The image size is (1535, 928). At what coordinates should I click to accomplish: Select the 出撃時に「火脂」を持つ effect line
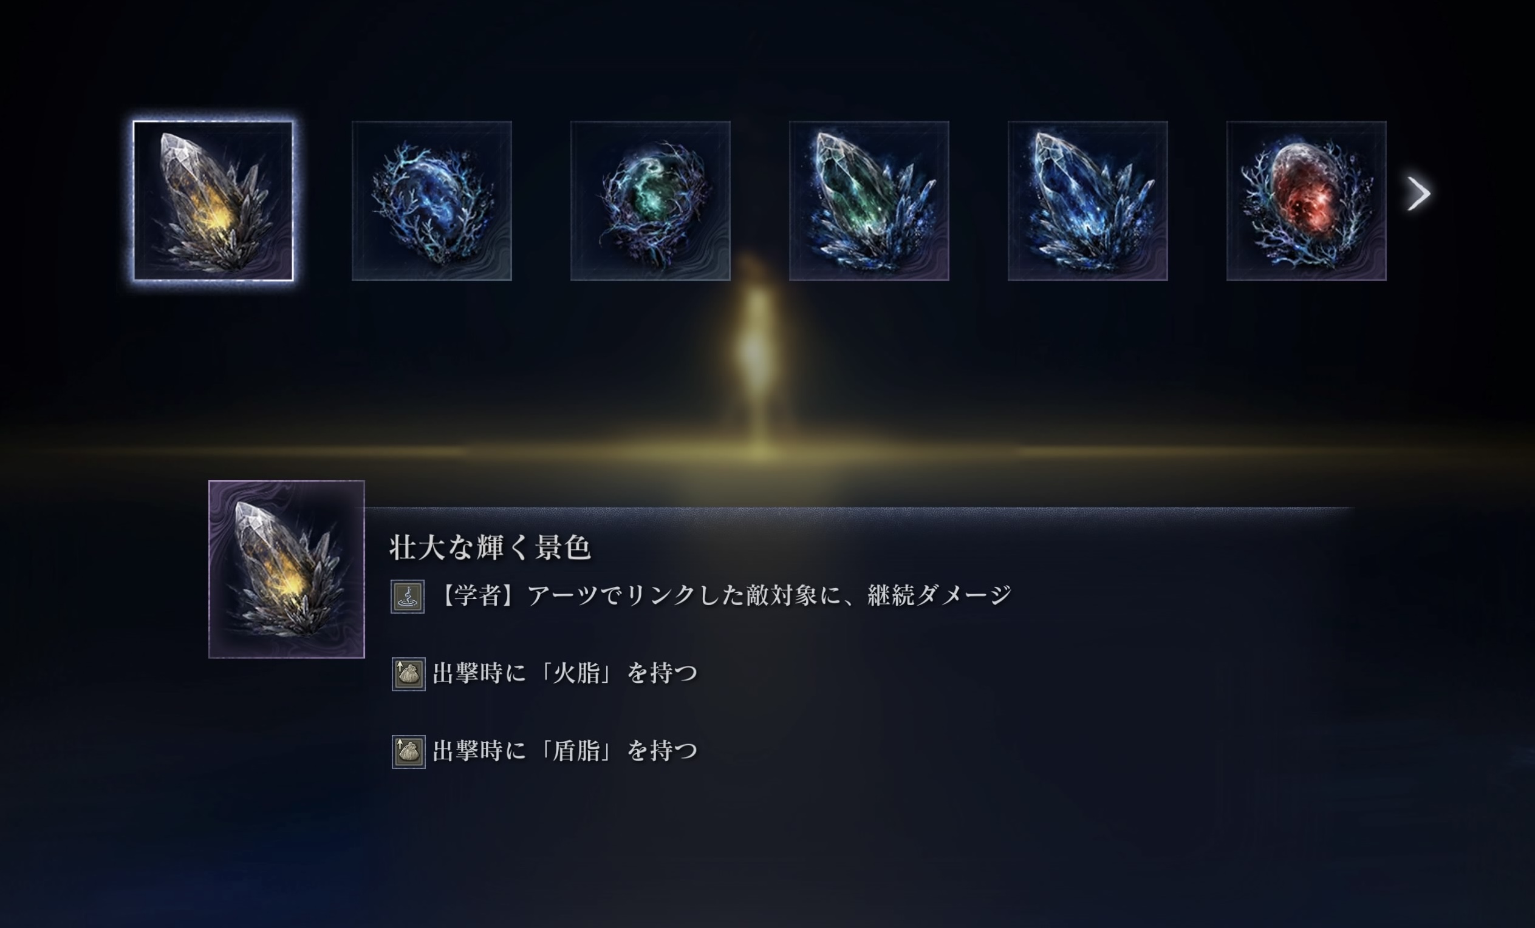544,674
